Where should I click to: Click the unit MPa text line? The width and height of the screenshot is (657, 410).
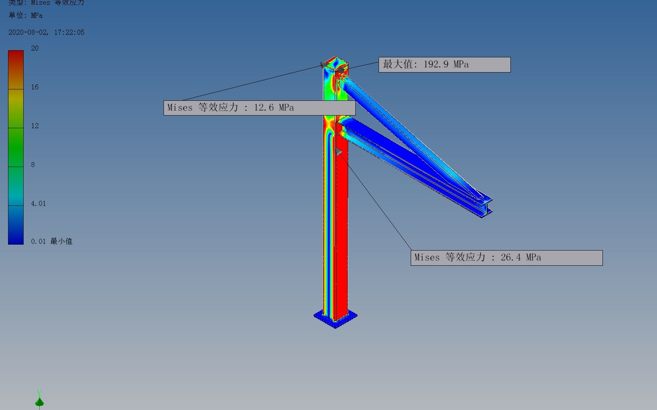(x=25, y=16)
